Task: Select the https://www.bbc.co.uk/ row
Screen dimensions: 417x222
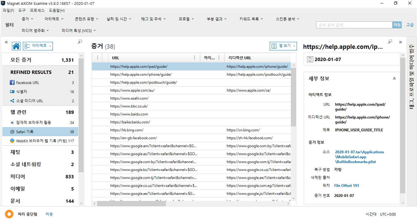Action: (192, 106)
